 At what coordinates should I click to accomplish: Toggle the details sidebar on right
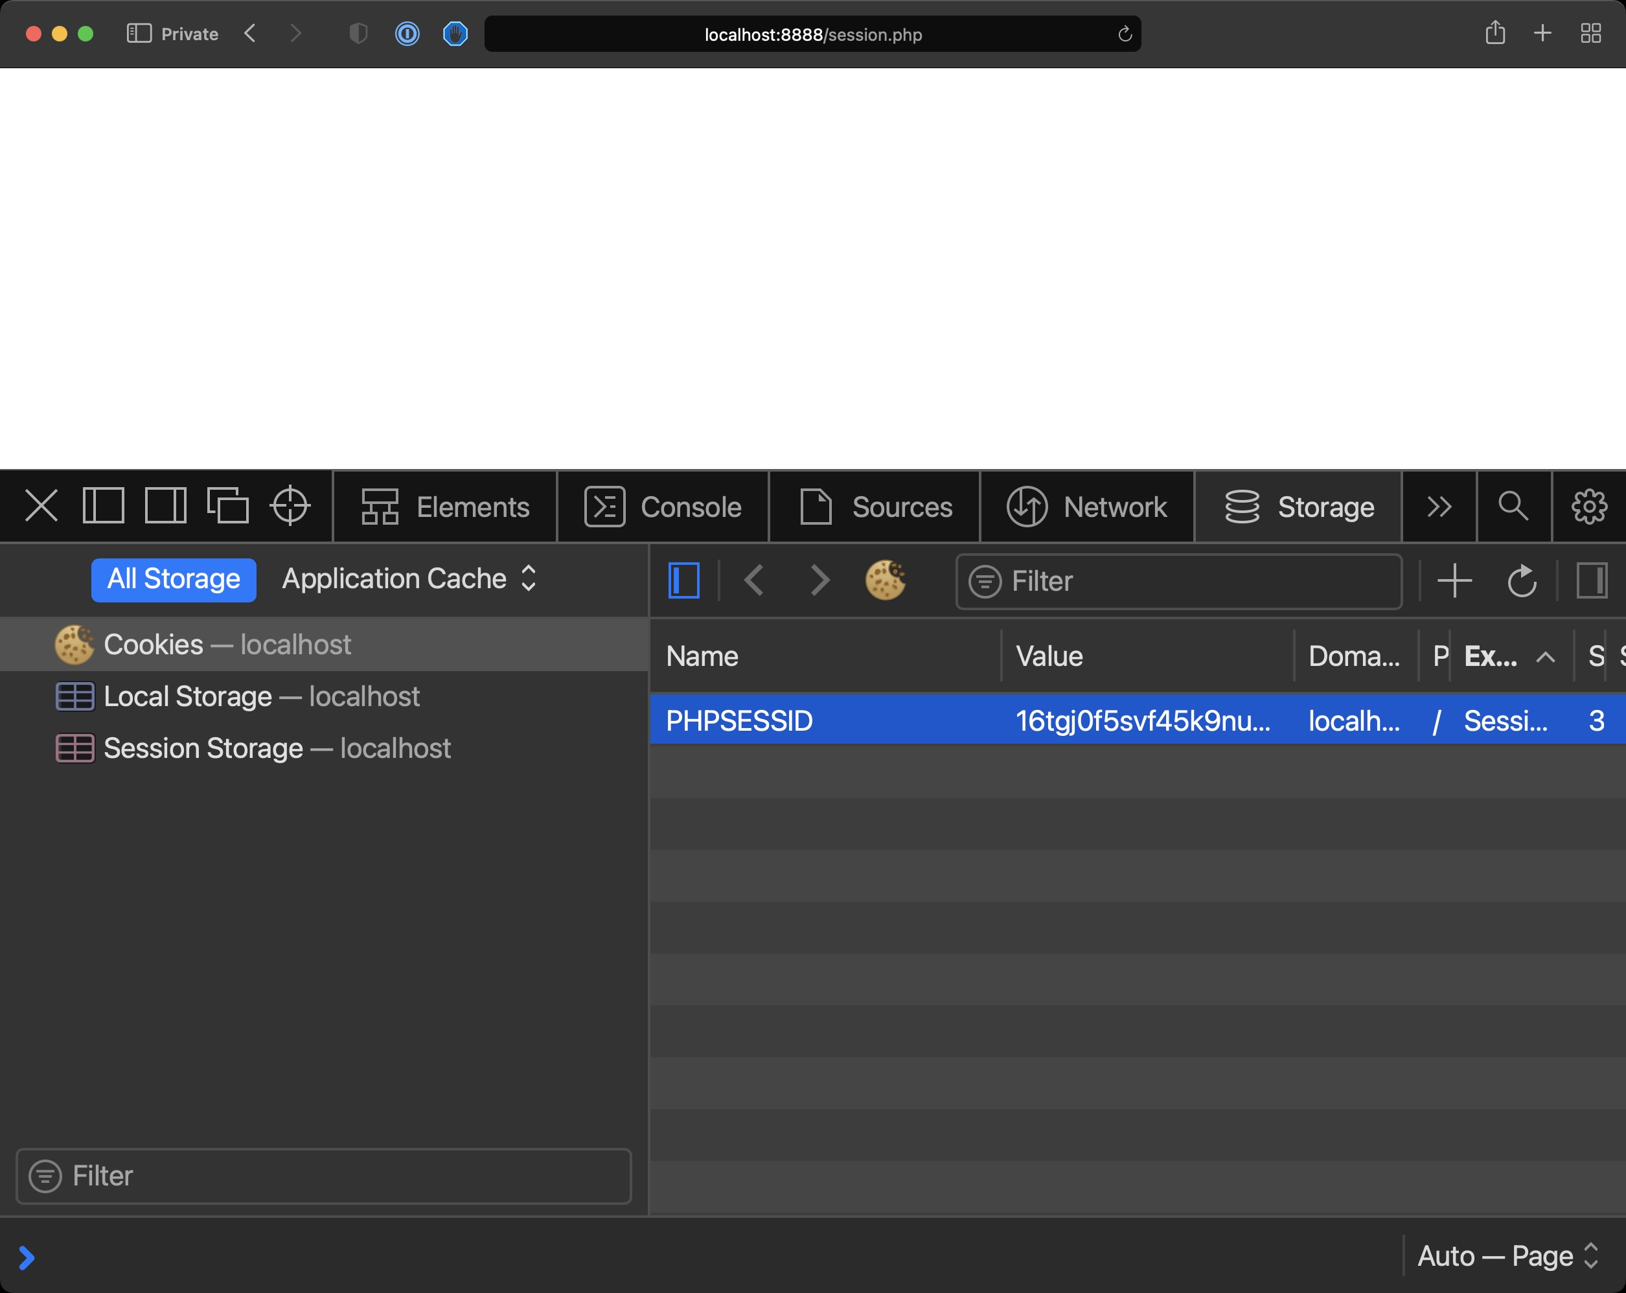coord(1592,581)
